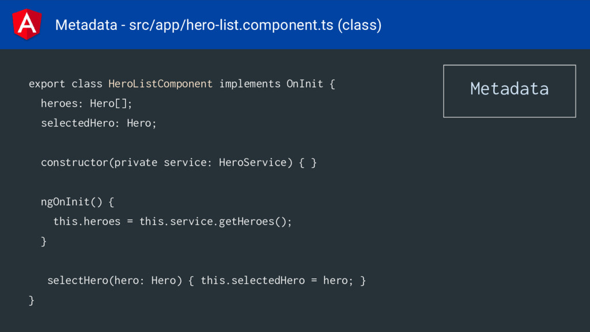
Task: Click the 'implements OnInit' text
Action: 271,84
